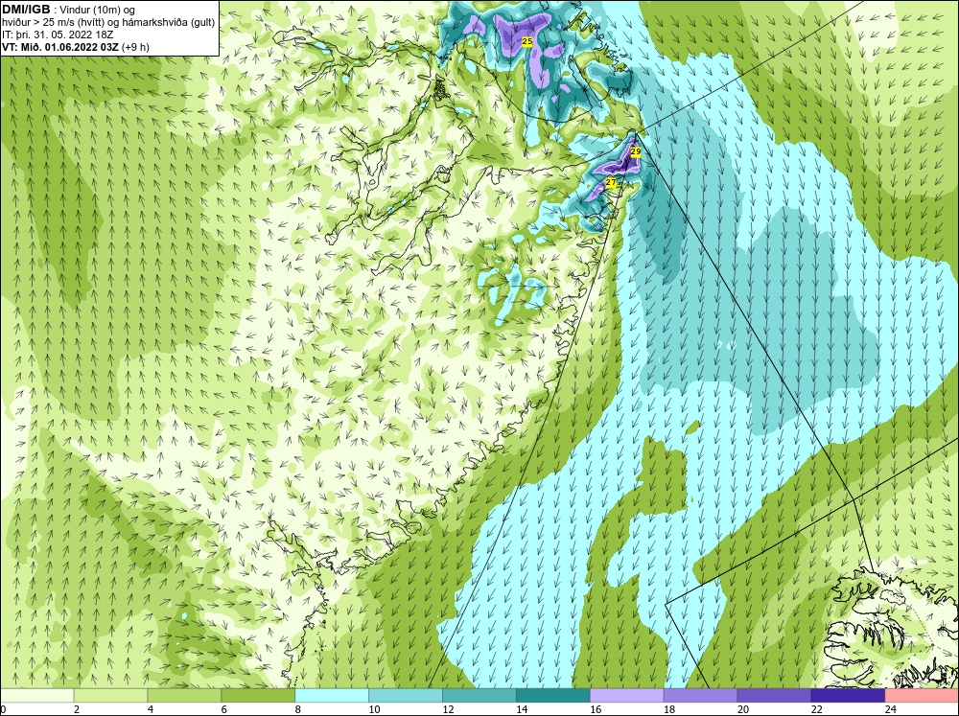The width and height of the screenshot is (959, 716).
Task: Select the 14–16 m/s dark teal legend swatch
Action: tap(553, 695)
